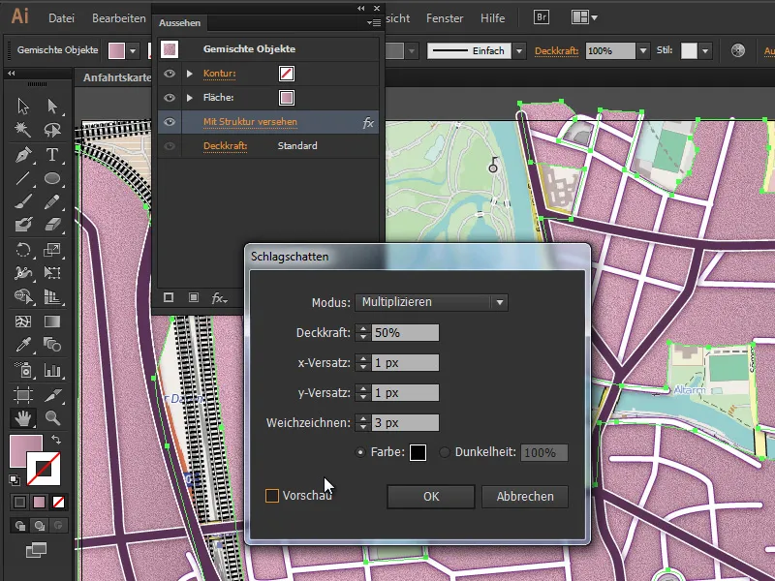Screen dimensions: 775x581
Task: Select the Eyedropper tool
Action: (x=23, y=345)
